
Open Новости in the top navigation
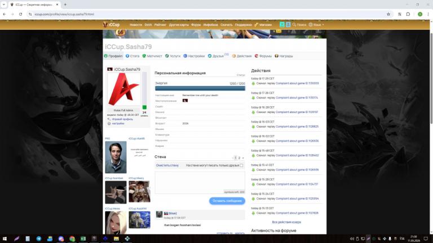pos(135,25)
